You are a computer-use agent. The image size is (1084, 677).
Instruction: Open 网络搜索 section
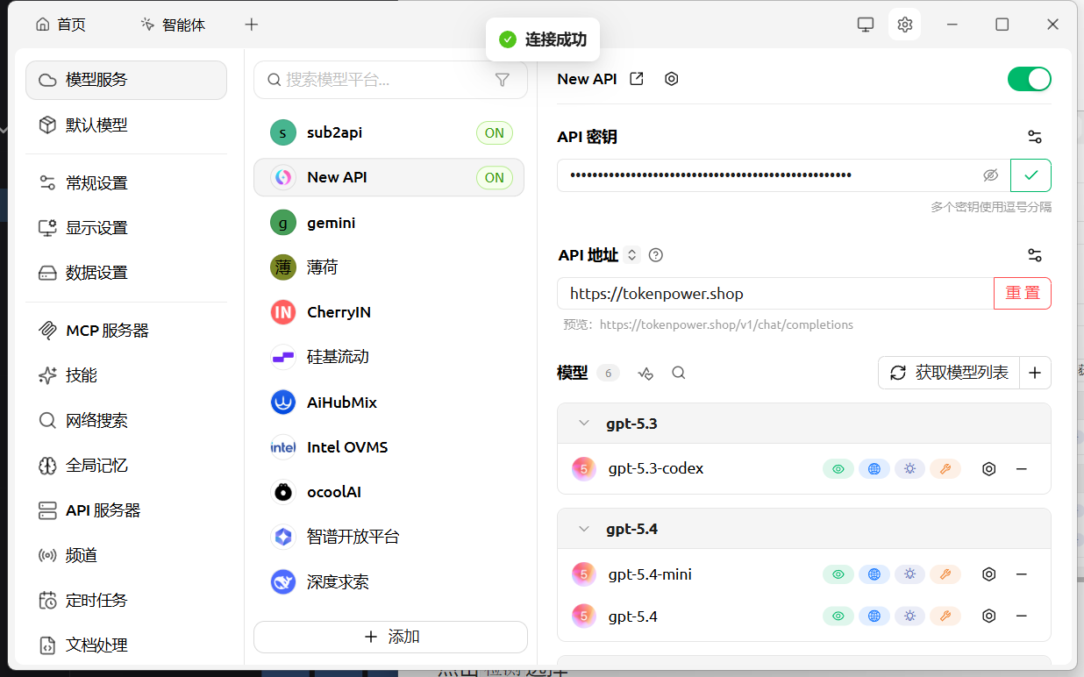click(126, 421)
